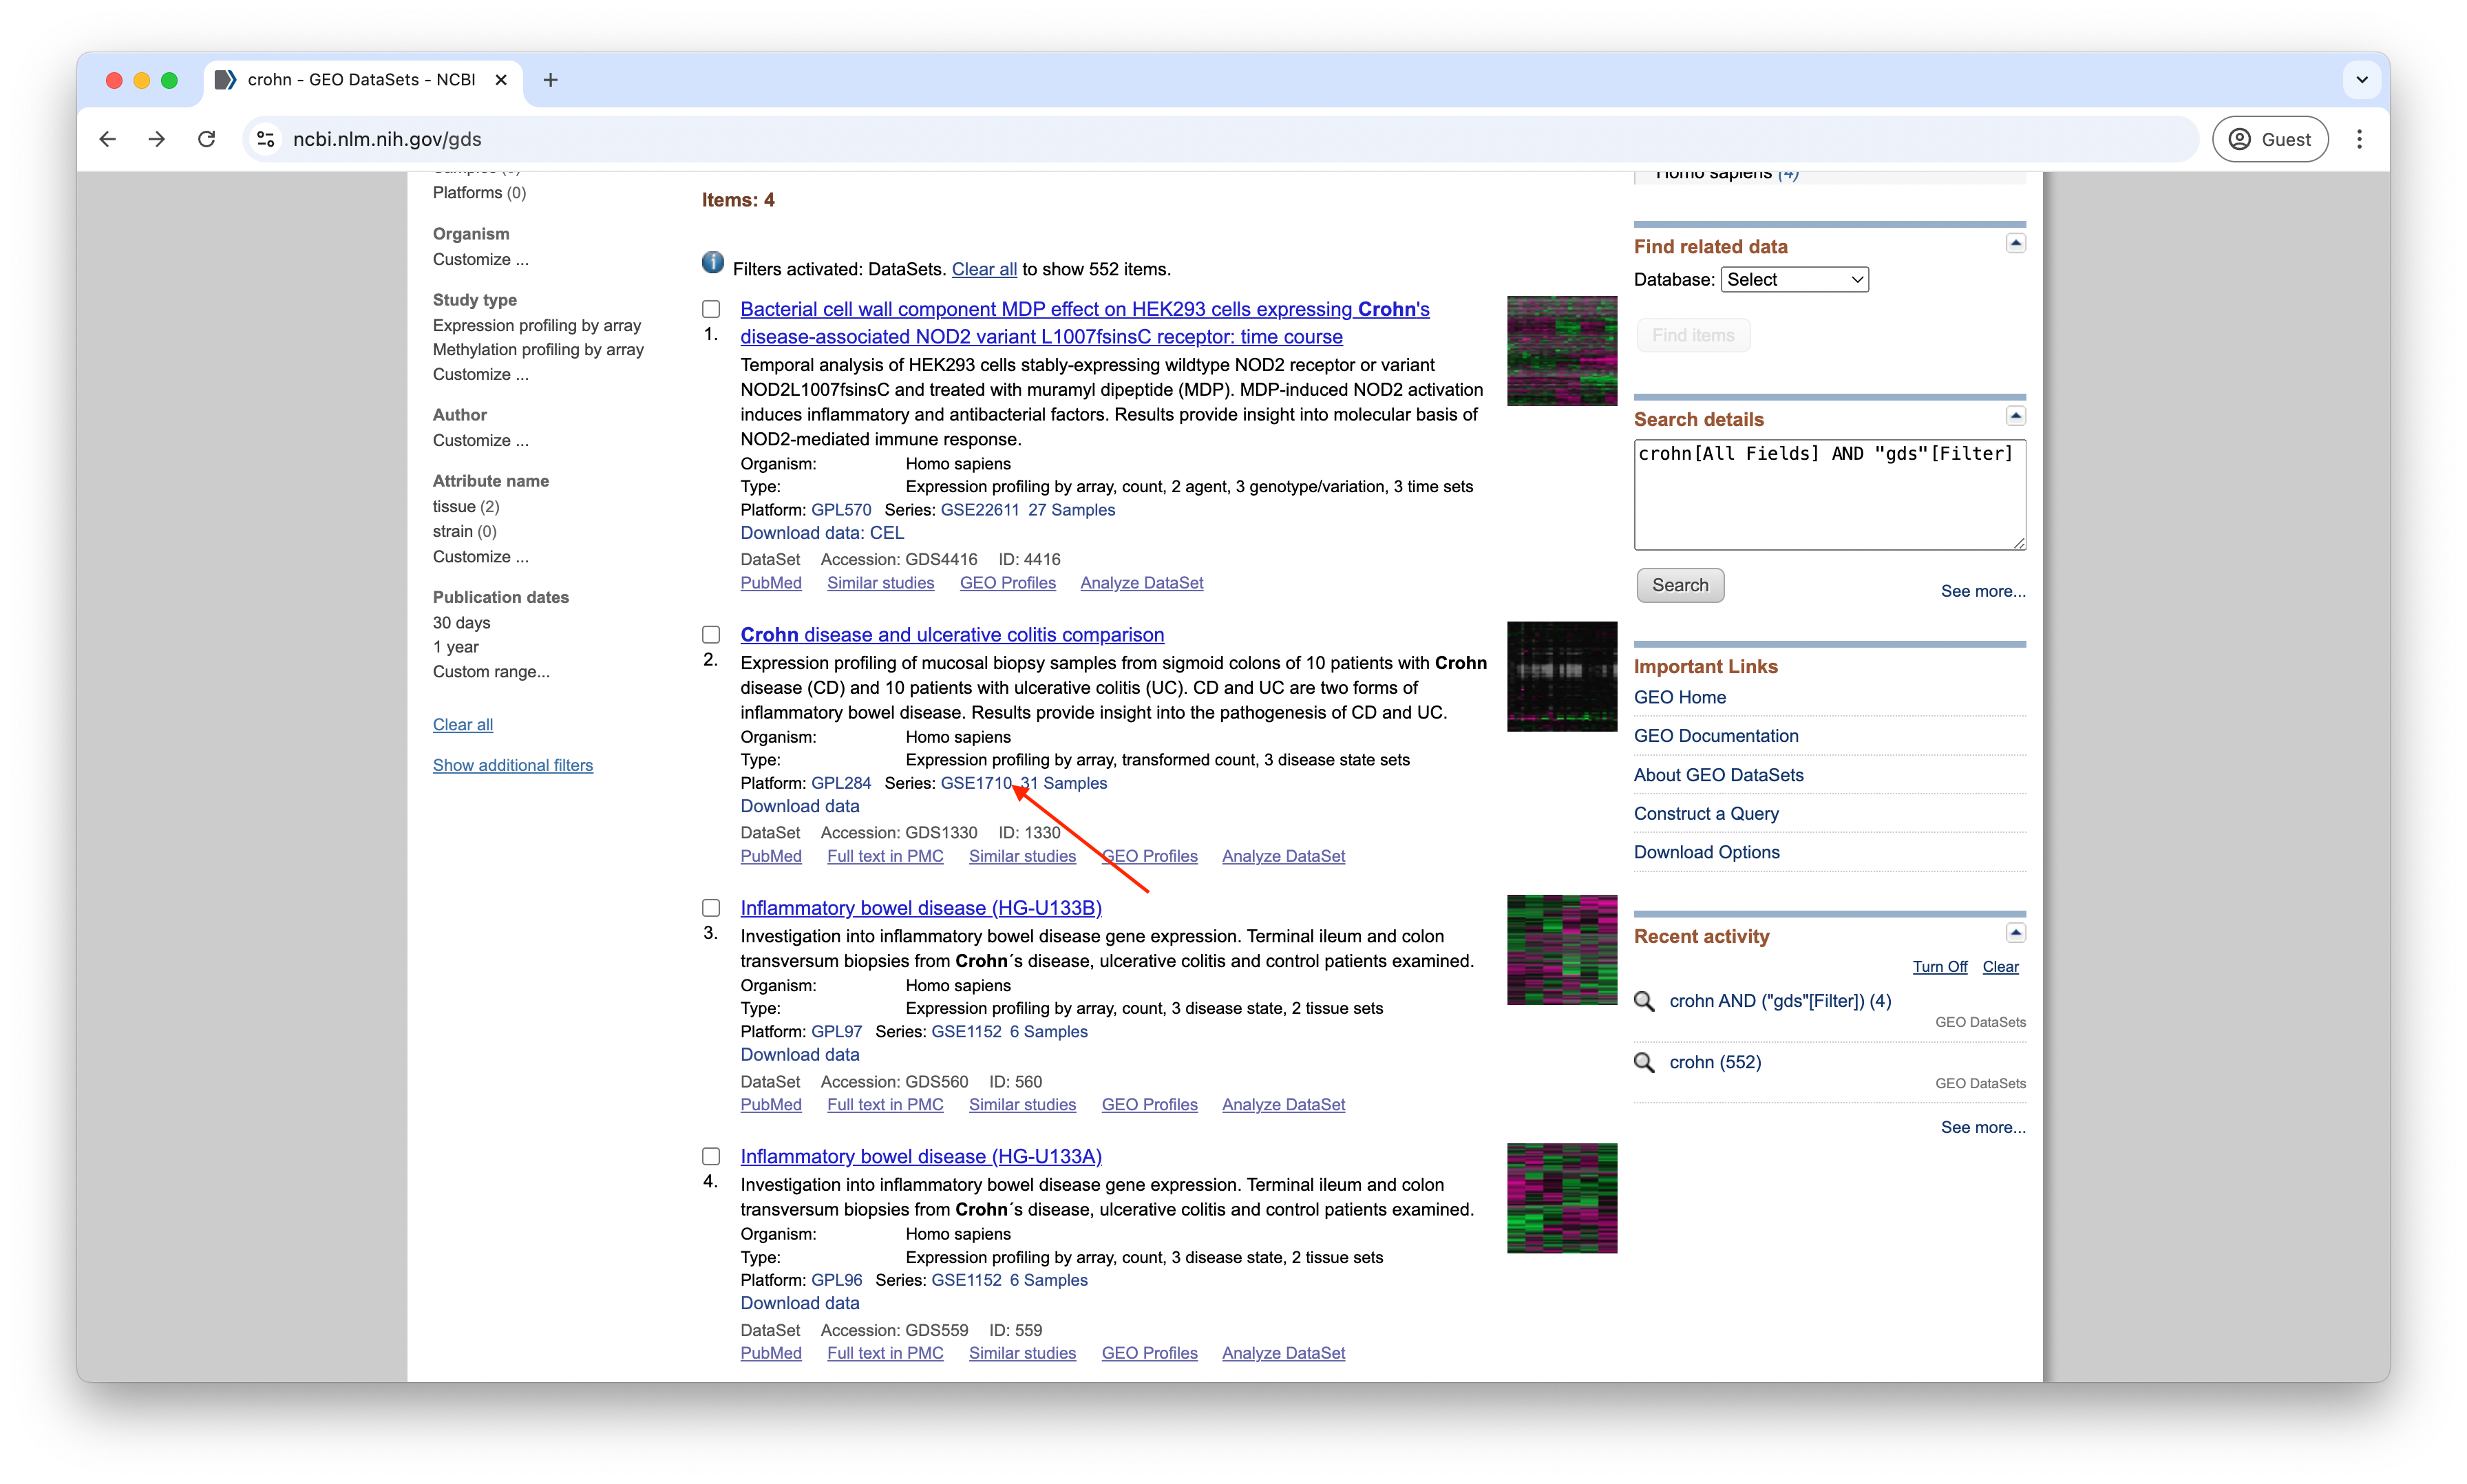Filter publication dates to 30 days
The image size is (2467, 1484).
[x=462, y=623]
